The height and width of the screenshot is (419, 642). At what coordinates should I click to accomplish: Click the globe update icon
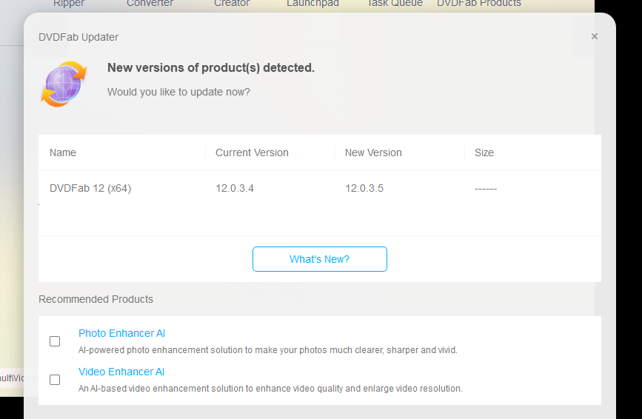tap(64, 84)
